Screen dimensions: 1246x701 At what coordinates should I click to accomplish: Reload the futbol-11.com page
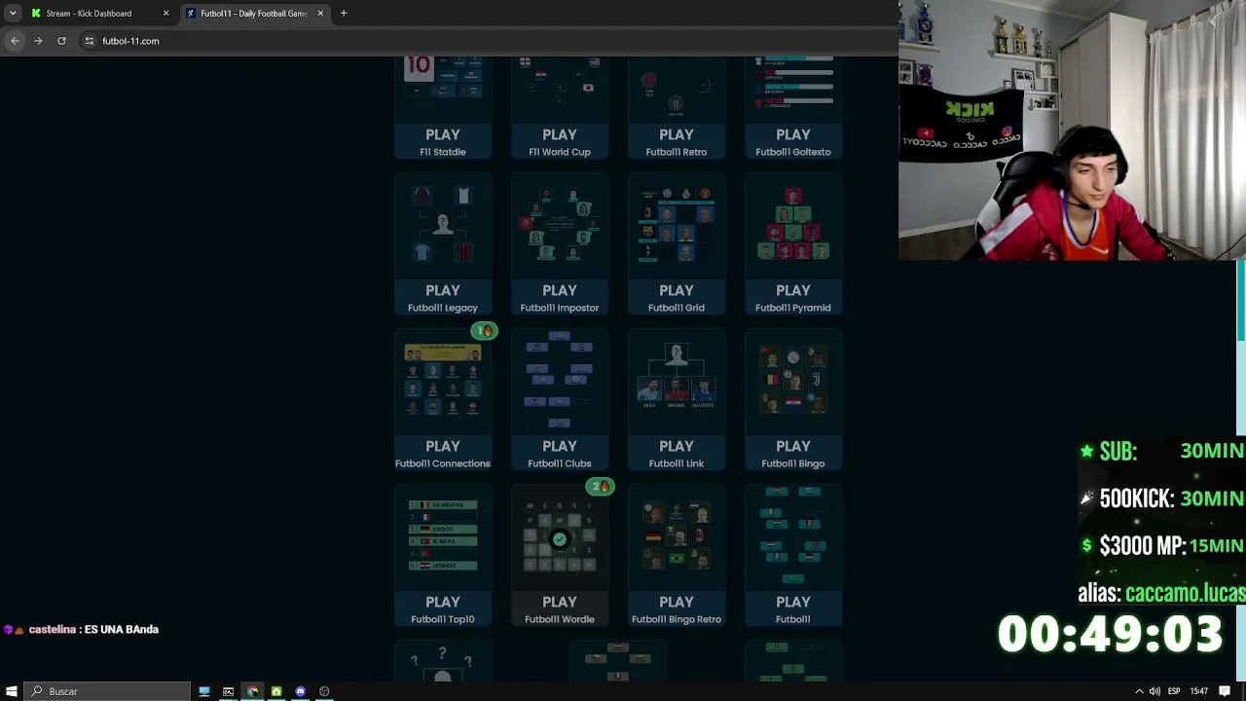click(x=61, y=41)
